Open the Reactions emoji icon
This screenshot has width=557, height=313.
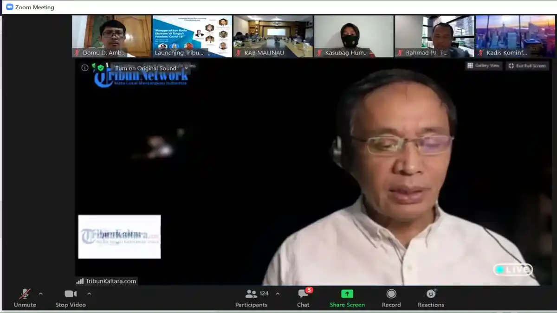pyautogui.click(x=431, y=294)
